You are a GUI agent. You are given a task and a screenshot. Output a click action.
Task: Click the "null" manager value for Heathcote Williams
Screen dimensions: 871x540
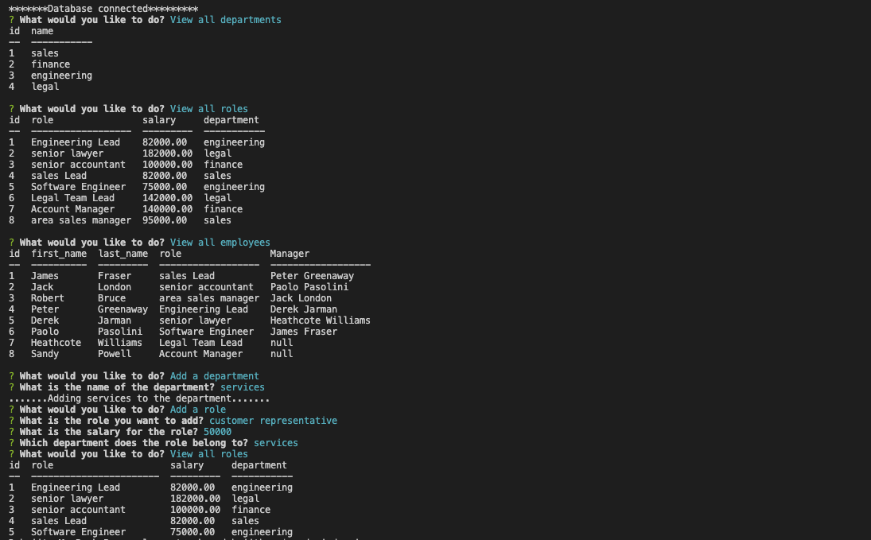tap(282, 342)
